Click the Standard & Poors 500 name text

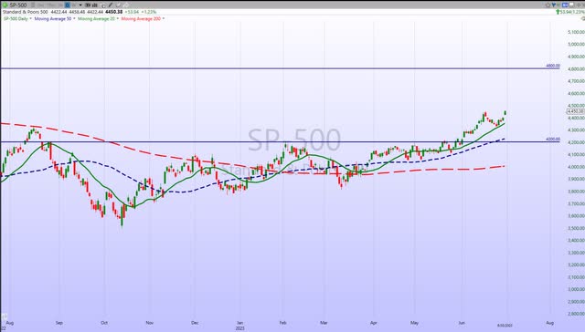(26, 12)
